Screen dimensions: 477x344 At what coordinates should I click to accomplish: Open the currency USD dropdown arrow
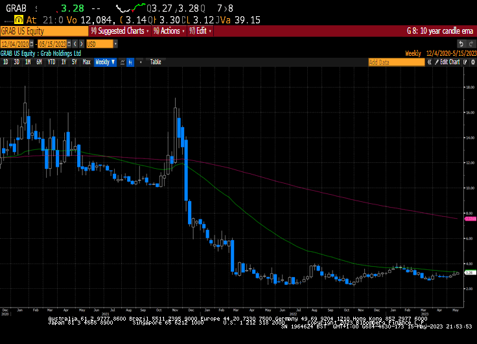pos(115,44)
